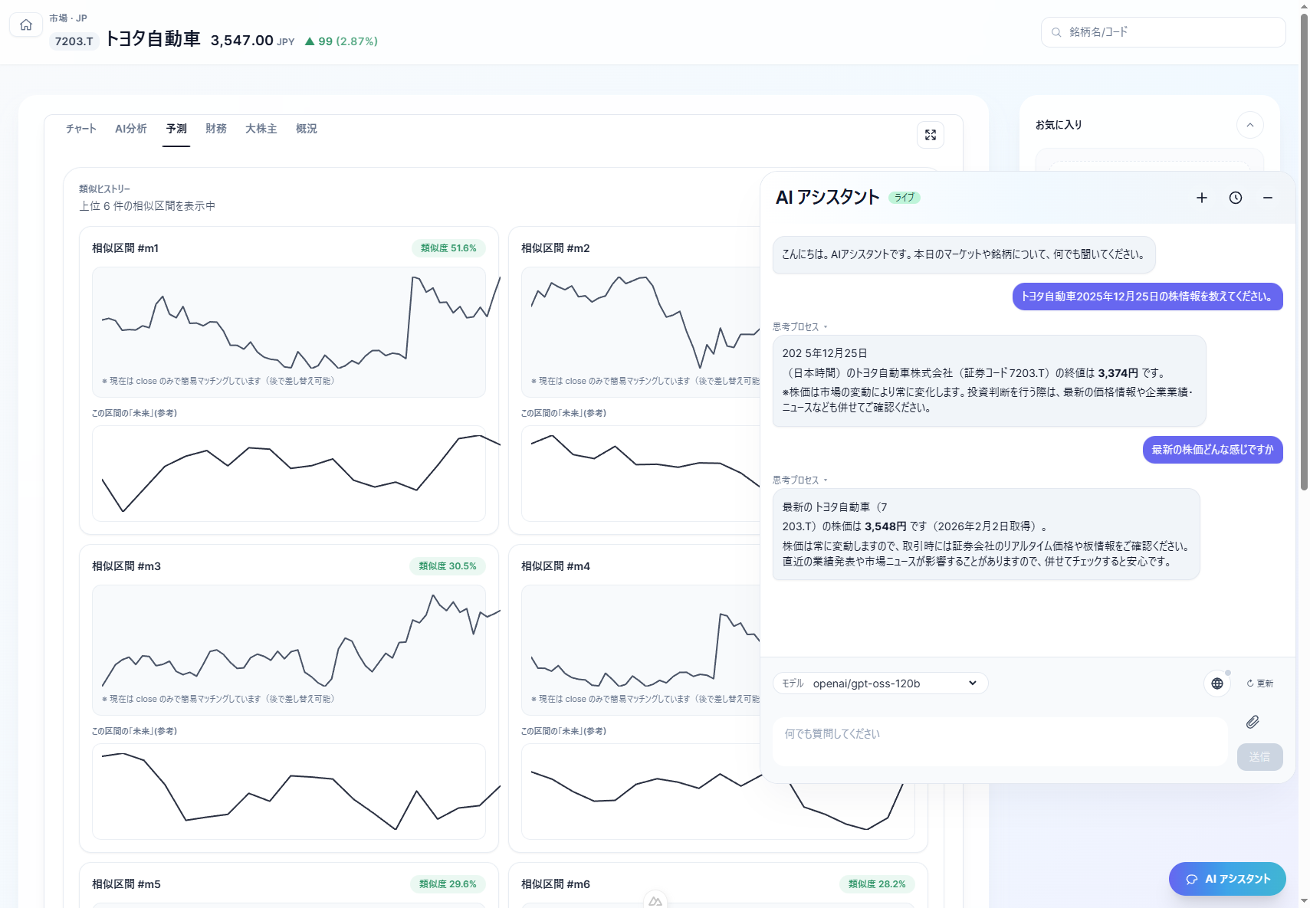This screenshot has width=1310, height=908.
Task: Collapse the お気に入り favorites panel
Action: [x=1249, y=125]
